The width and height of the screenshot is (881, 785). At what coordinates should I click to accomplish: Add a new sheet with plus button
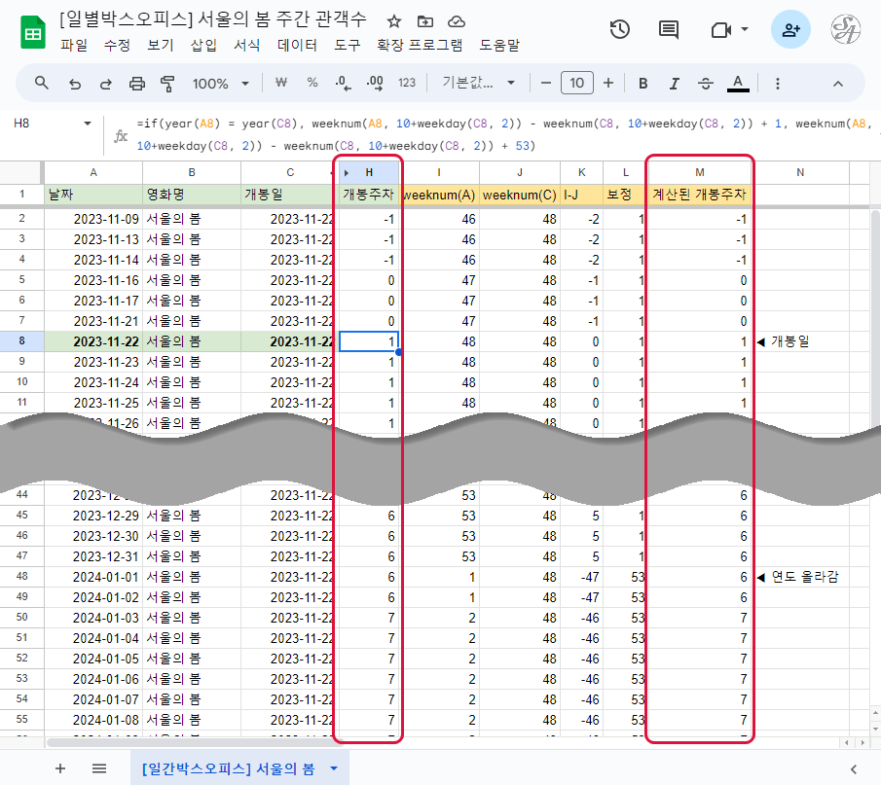tap(60, 768)
